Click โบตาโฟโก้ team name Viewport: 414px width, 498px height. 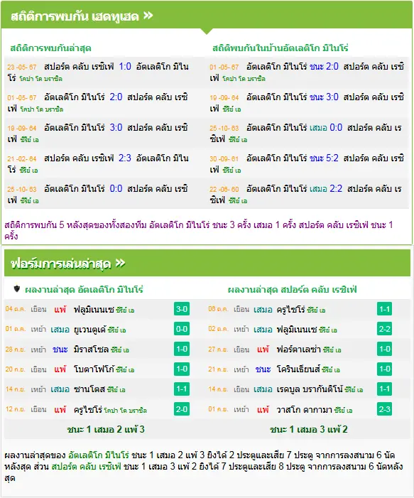coord(94,369)
